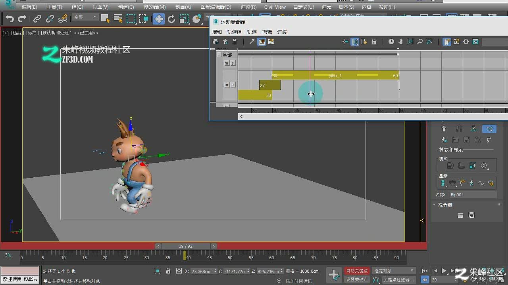Collapse the 全部 track group

(219, 55)
